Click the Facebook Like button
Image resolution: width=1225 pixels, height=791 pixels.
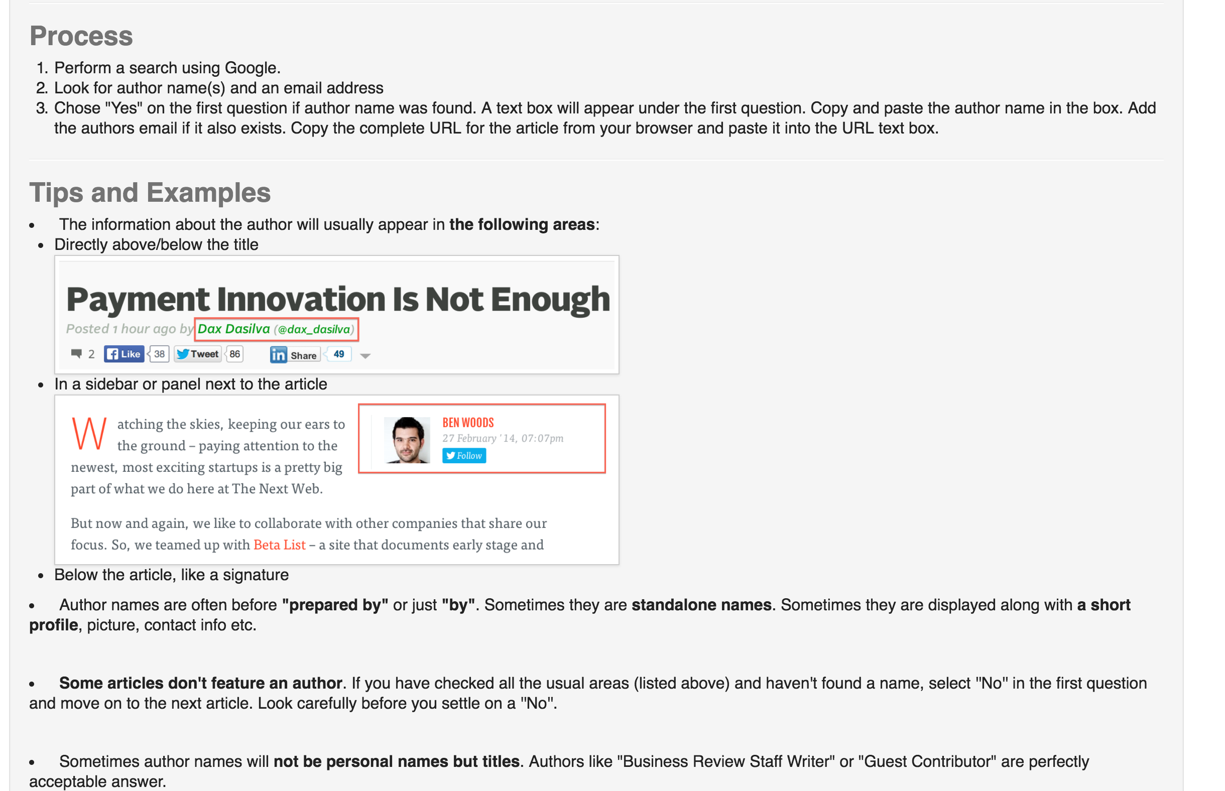click(124, 354)
